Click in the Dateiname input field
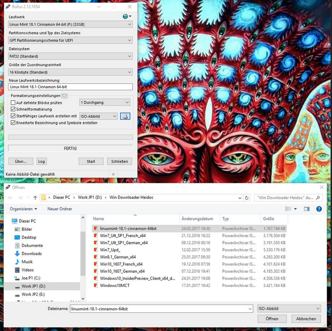The image size is (332, 331). tap(159, 309)
